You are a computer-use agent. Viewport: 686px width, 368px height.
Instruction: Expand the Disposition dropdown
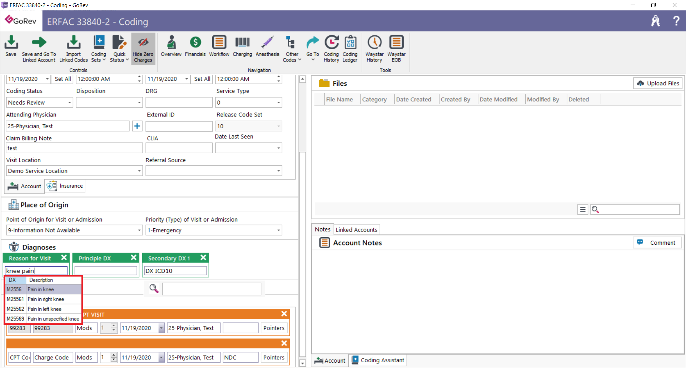[x=139, y=103]
